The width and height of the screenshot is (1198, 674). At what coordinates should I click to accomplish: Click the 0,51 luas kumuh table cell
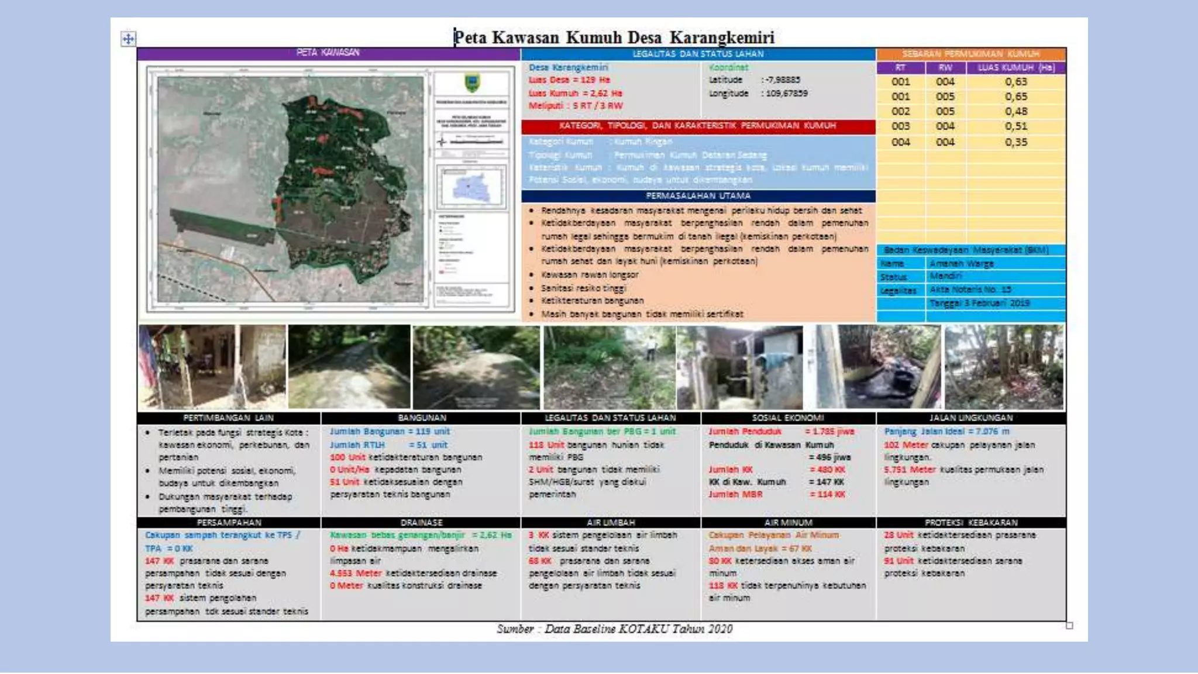[1015, 126]
